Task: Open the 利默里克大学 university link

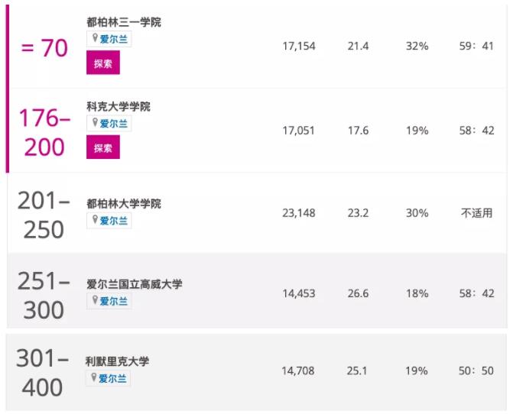Action: click(117, 362)
